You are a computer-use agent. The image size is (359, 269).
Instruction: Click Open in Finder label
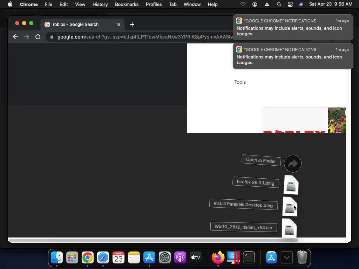point(261,160)
